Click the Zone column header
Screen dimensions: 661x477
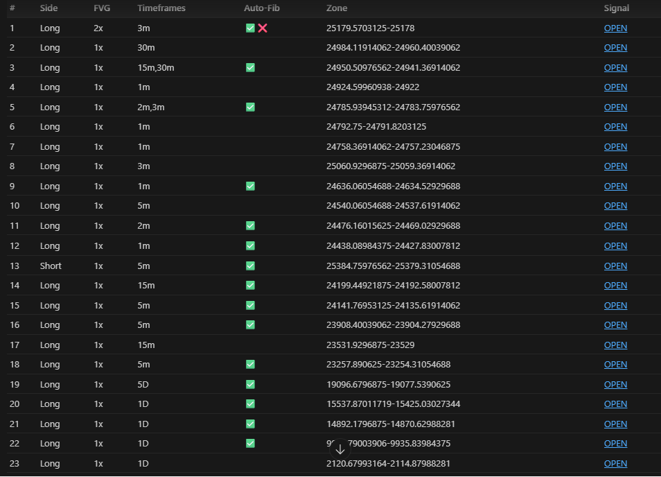(337, 8)
